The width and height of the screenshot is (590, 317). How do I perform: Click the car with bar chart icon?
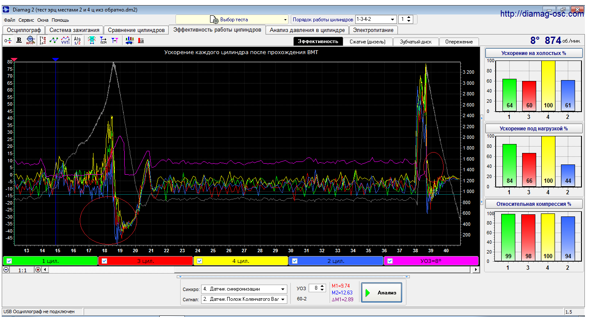(x=129, y=40)
